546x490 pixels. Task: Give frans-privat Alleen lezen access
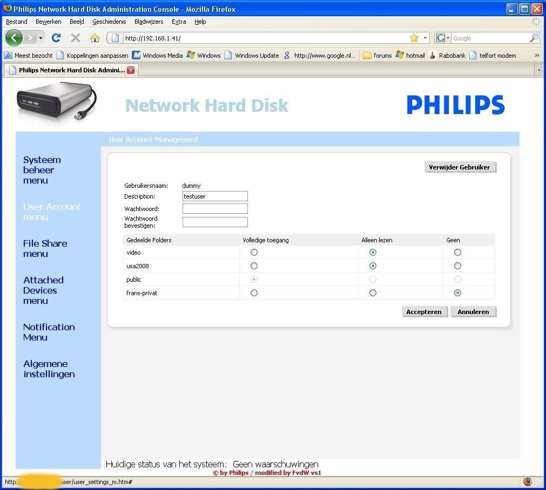click(373, 292)
